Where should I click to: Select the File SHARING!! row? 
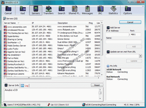tap(52, 55)
